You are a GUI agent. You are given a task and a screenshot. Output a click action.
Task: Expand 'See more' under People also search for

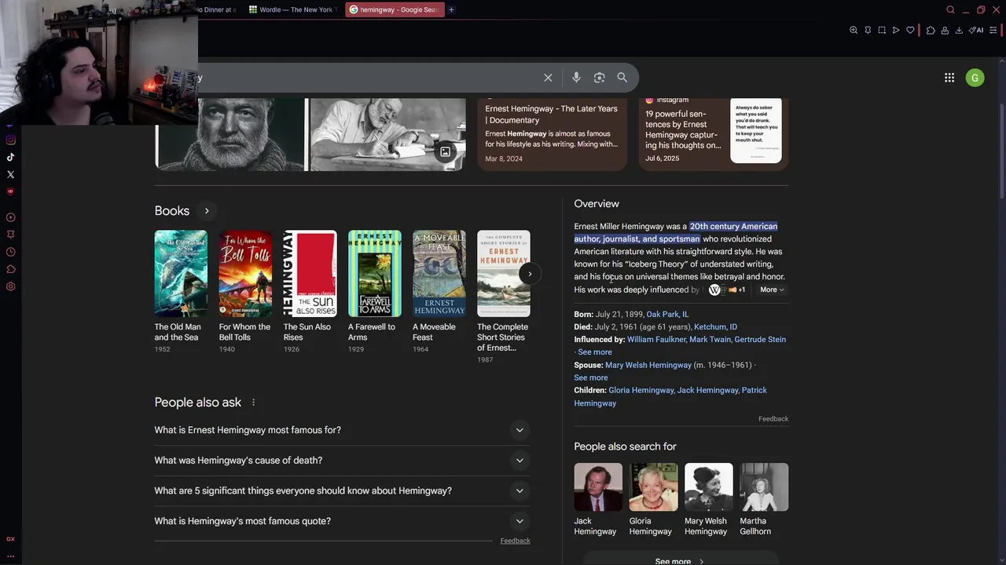click(680, 561)
